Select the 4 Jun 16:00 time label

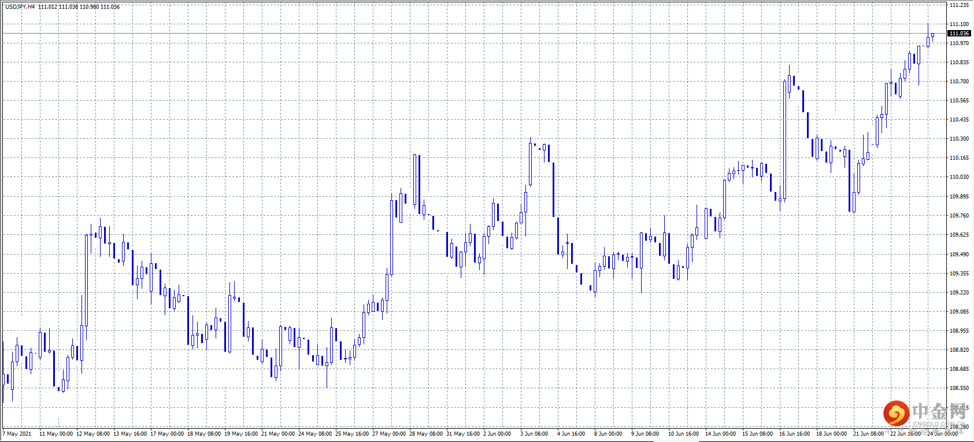(x=571, y=434)
